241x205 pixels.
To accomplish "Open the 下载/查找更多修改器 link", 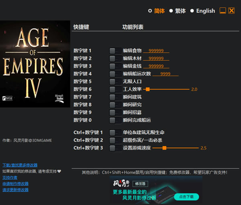I will 20,165.
